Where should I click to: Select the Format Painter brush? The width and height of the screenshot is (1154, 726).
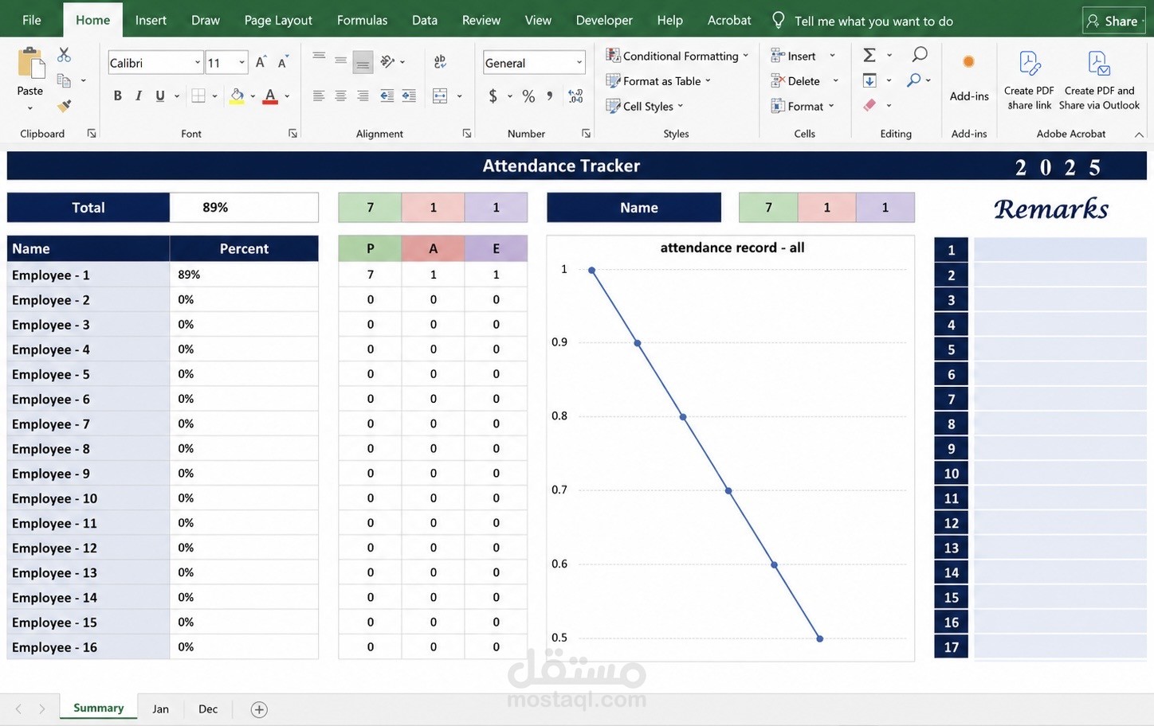click(65, 105)
